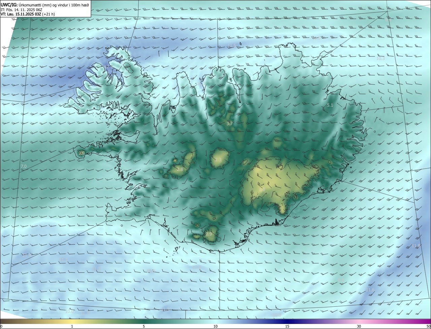
Task: Click the "IT: Fös. 14. 11. 2025 06Z" line
Action: pos(21,10)
